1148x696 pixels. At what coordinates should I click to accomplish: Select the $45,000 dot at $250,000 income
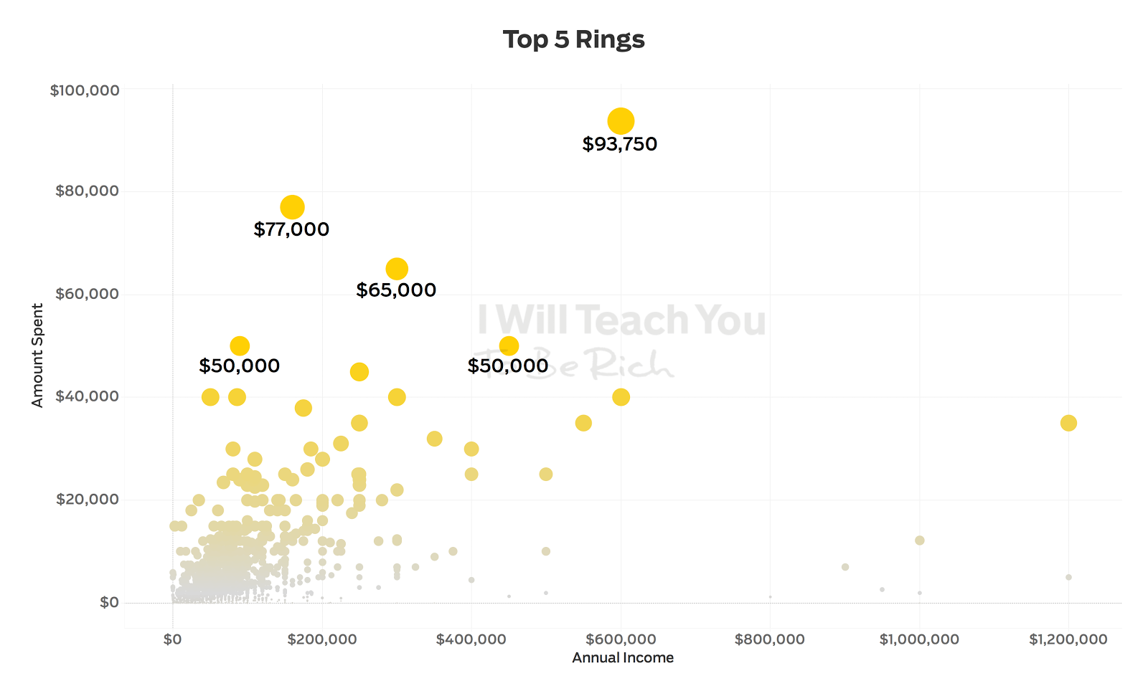359,371
